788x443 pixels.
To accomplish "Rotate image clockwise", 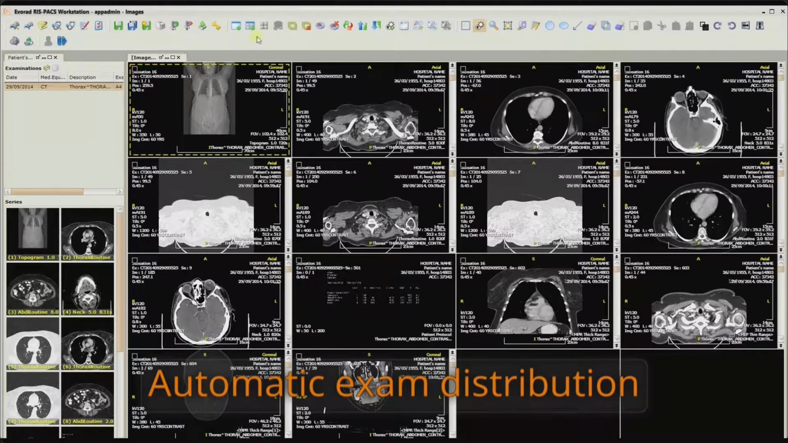I will (x=717, y=26).
